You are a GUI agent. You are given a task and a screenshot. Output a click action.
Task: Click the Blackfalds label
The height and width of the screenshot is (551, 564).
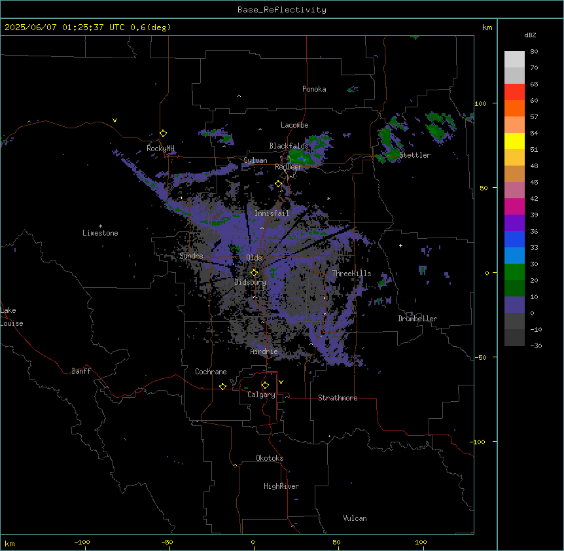(289, 146)
